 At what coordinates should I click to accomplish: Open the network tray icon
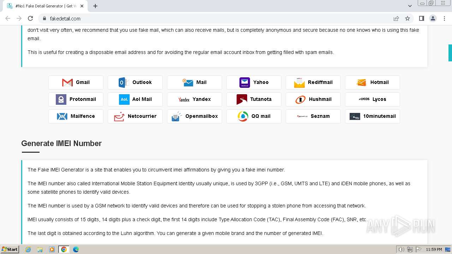pyautogui.click(x=410, y=249)
